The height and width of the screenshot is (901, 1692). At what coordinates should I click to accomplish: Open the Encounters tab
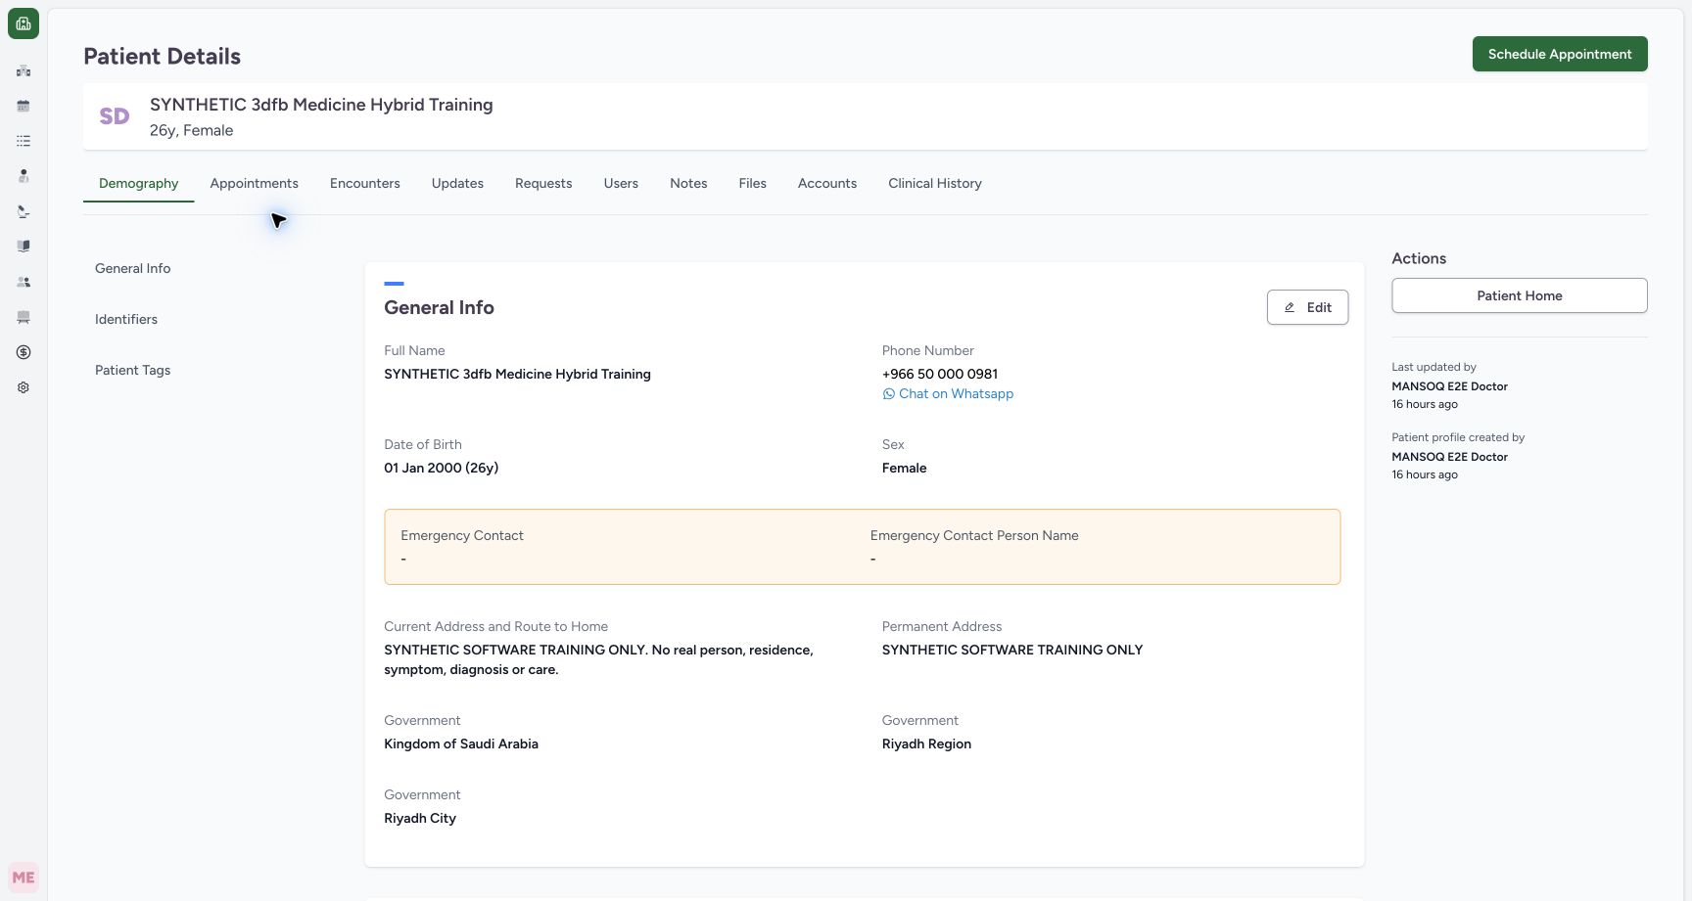(x=365, y=183)
